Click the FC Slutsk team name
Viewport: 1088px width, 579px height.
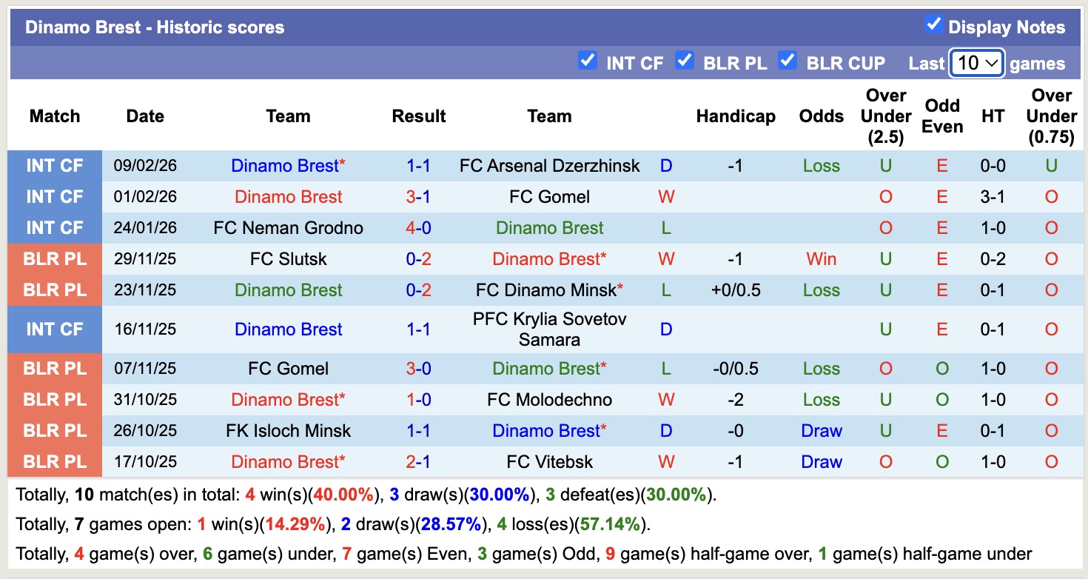[x=288, y=259]
